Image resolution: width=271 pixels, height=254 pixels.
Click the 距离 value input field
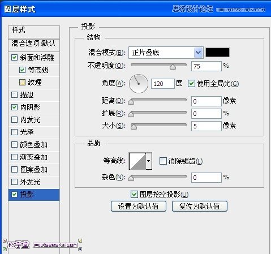pos(207,101)
